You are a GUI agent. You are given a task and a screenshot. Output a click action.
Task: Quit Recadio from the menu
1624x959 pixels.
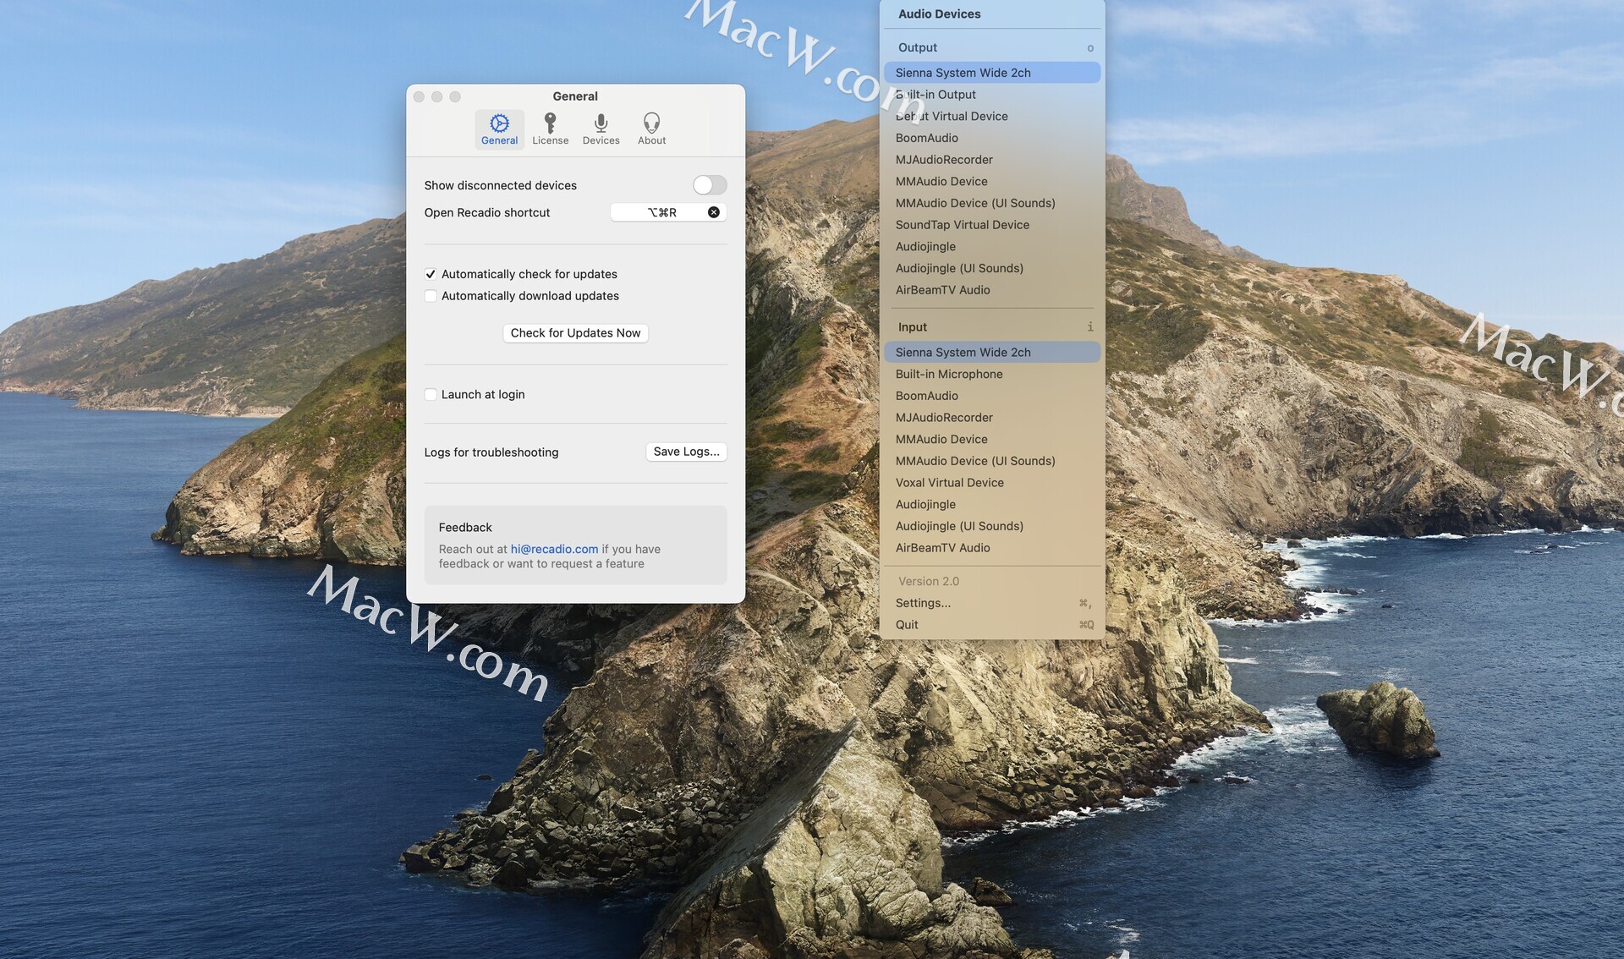pyautogui.click(x=907, y=625)
